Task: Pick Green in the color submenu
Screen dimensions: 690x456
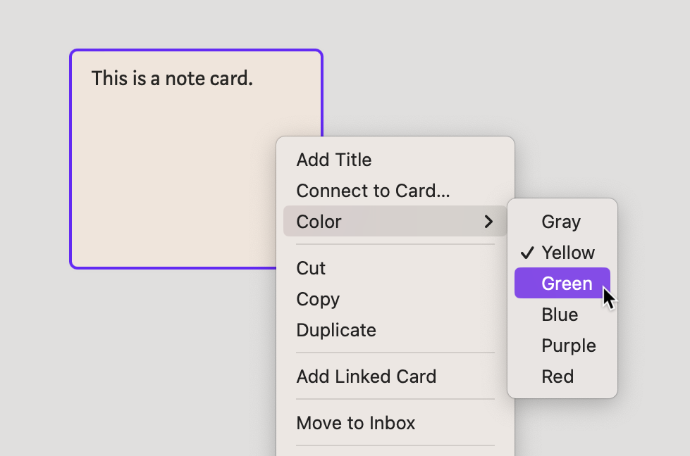Action: tap(562, 284)
